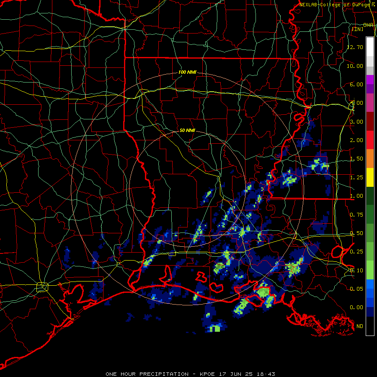This screenshot has width=377, height=377.
Task: Pick the light green swatch beside 0.25
Action: pos(370,251)
